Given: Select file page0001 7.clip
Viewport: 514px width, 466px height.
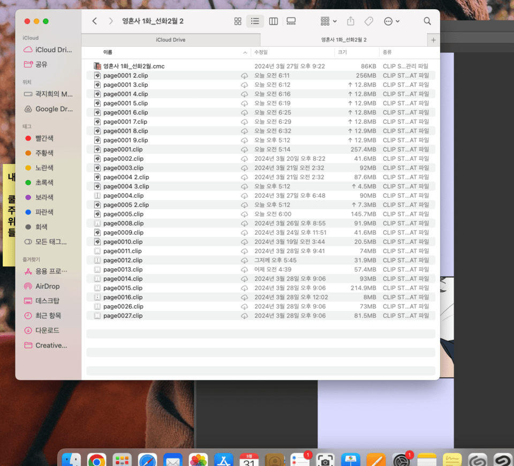Looking at the screenshot, I should tap(261, 122).
